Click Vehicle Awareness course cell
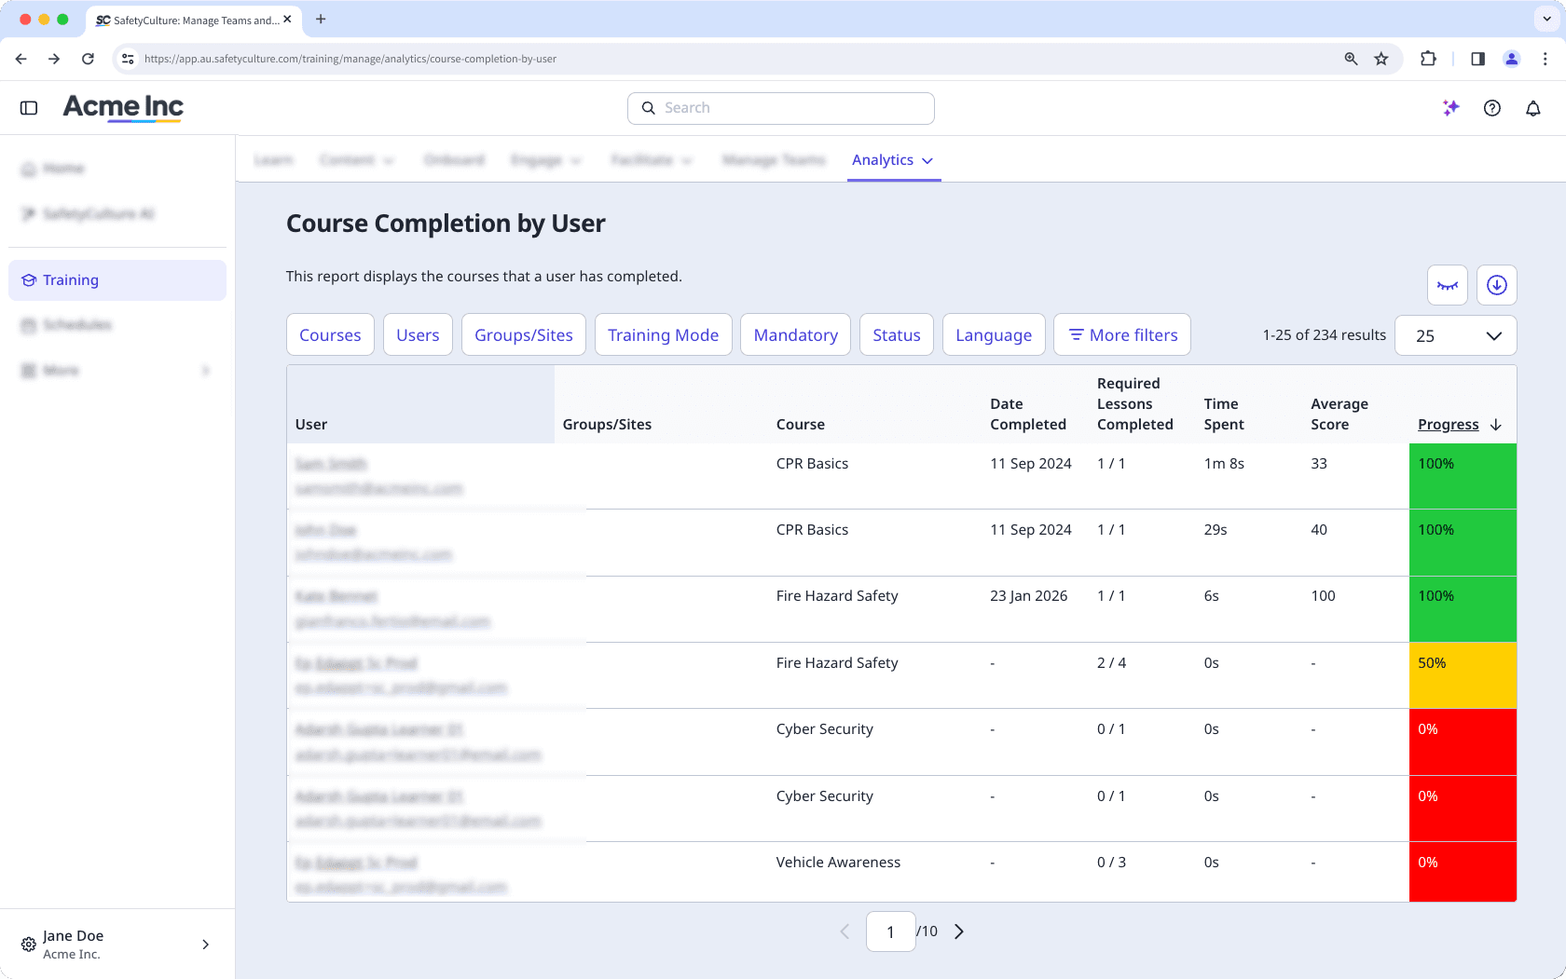Screen dimensions: 1566x979 coord(838,863)
